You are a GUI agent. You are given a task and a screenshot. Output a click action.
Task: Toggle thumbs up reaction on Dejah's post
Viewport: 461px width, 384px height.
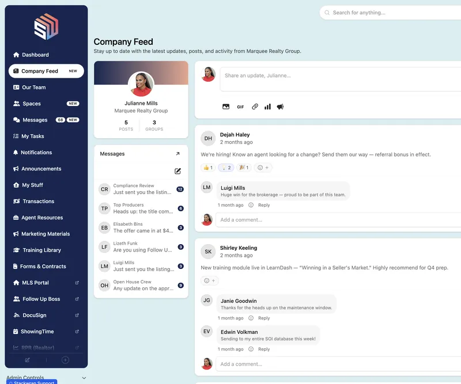tap(208, 168)
